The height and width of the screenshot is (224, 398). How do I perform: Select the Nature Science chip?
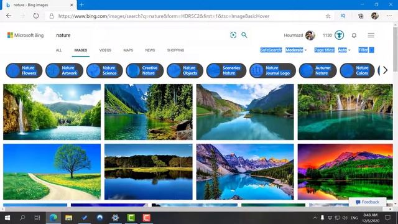[104, 70]
